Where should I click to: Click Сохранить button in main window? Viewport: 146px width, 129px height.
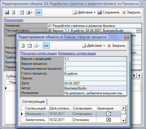(x=108, y=12)
